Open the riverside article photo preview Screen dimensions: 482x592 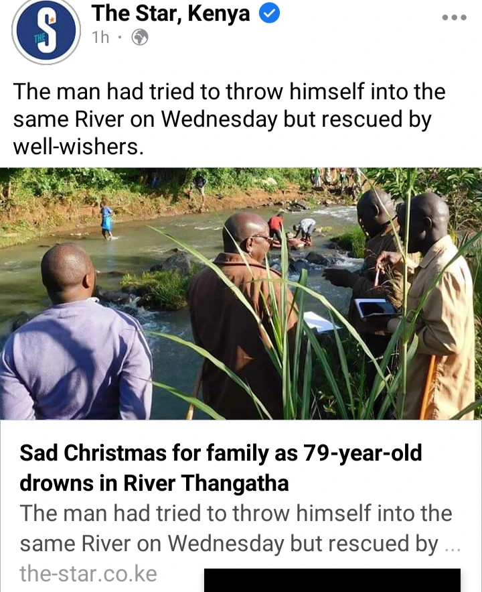point(241,294)
